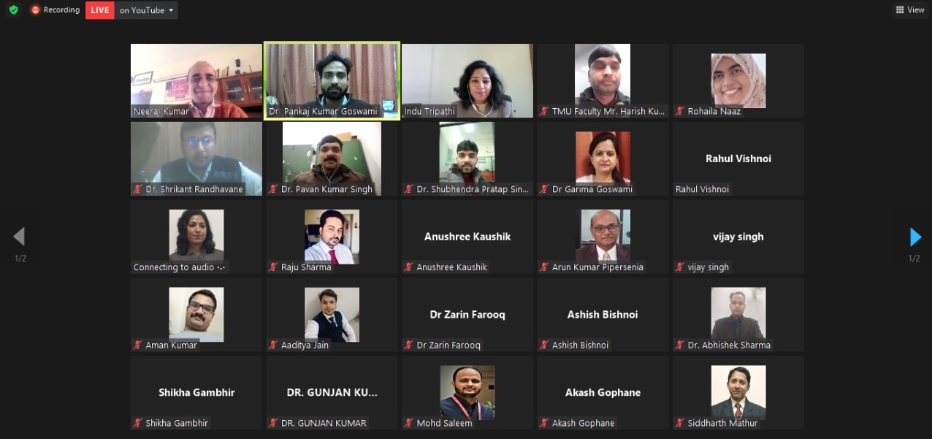932x439 pixels.
Task: Go to previous page with left arrow
Action: pos(19,236)
